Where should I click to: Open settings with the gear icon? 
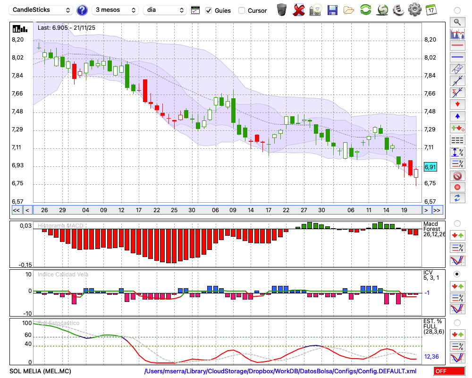point(414,9)
